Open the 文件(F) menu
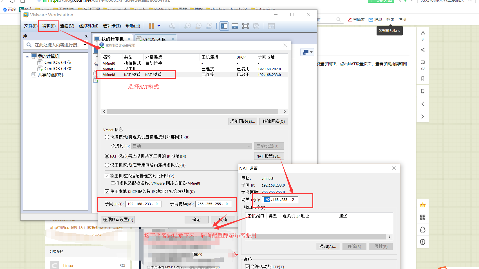Image resolution: width=479 pixels, height=269 pixels. (31, 26)
